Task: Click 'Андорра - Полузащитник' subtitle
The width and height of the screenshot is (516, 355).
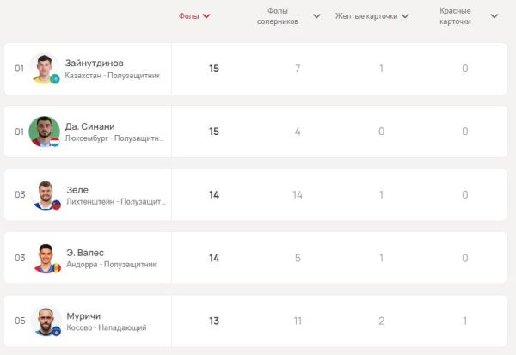Action: pos(111,265)
